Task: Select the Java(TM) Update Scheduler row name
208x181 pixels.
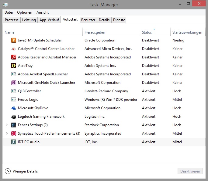Action: pos(40,40)
